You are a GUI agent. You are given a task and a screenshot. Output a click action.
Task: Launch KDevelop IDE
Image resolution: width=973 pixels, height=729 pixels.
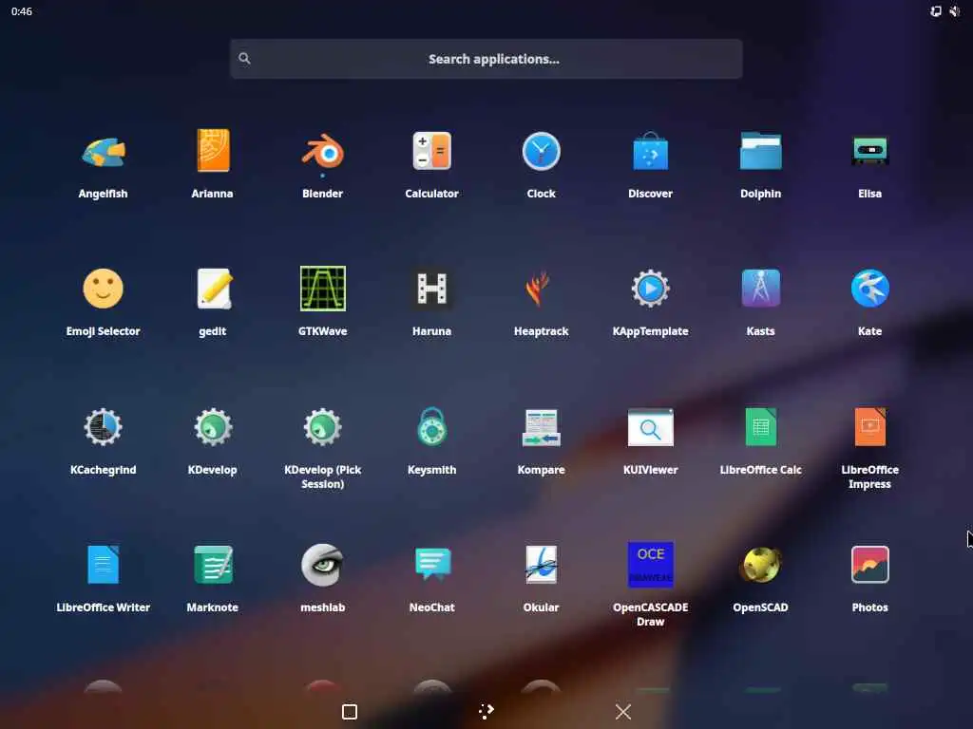click(213, 427)
